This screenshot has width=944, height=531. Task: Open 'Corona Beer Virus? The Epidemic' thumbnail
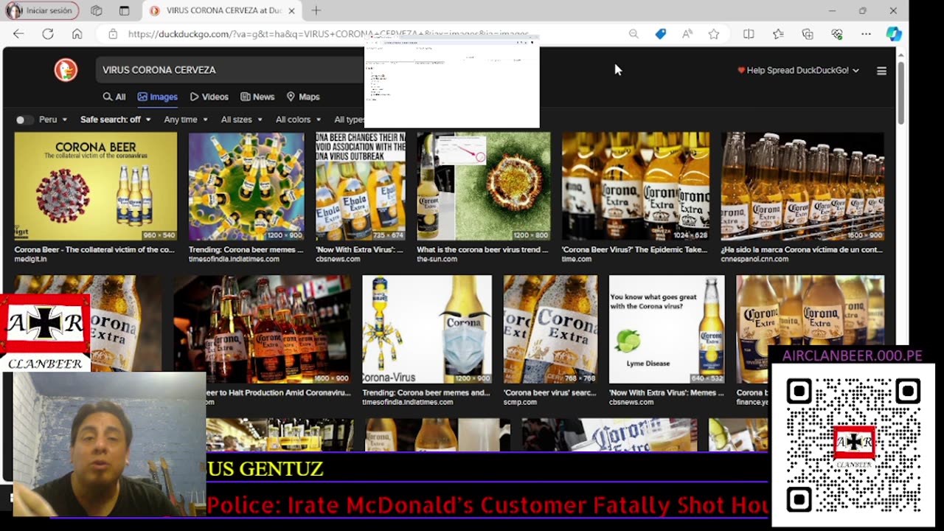tap(636, 187)
